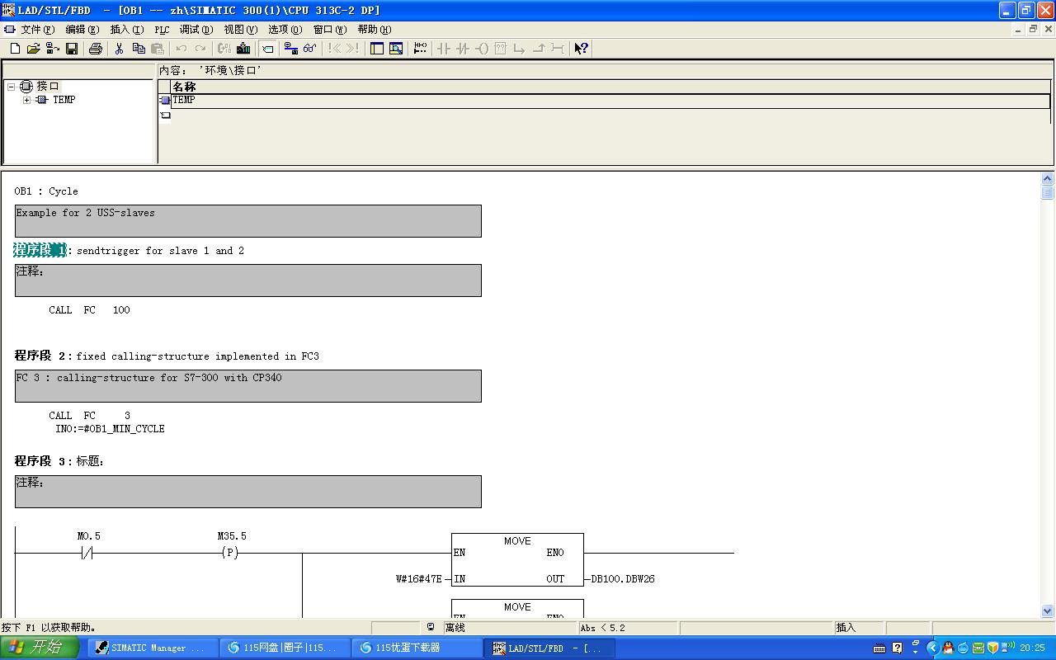This screenshot has height=660, width=1056.
Task: Click the Close branch toolbar icon
Action: [x=539, y=49]
